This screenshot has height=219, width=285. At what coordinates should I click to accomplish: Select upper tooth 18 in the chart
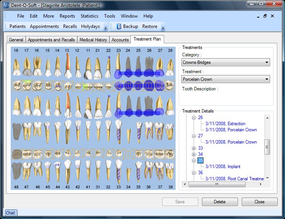[16, 67]
